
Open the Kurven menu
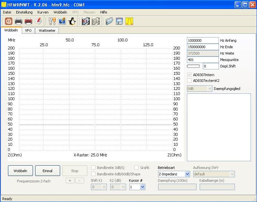tap(43, 12)
